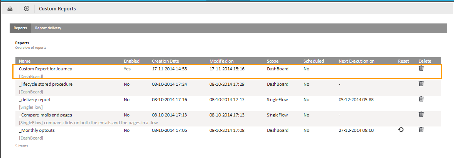Viewport: 454px width, 158px height.
Task: Delete the _delivery report entry
Action: [x=421, y=99]
